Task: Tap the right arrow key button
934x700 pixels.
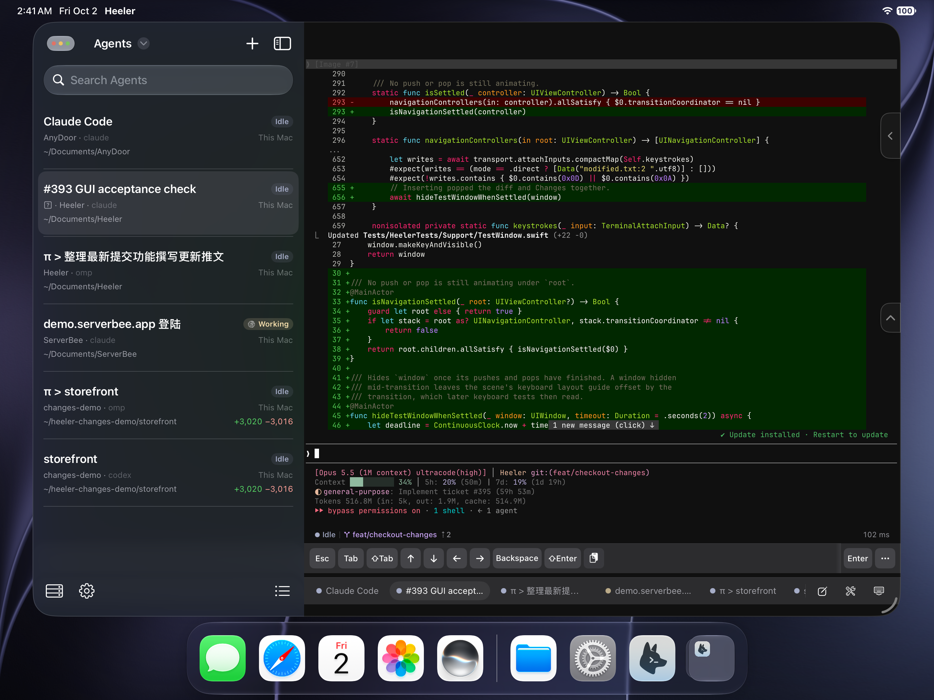Action: 480,558
